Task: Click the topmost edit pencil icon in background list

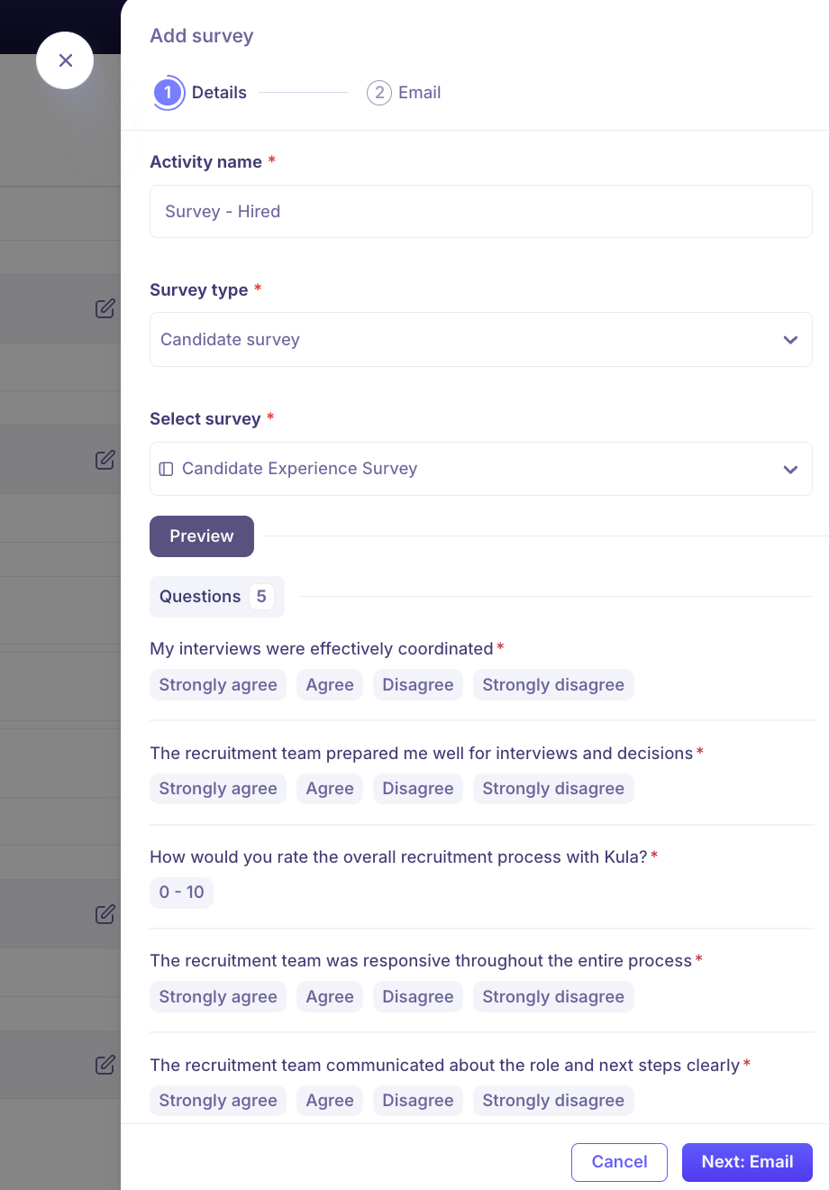Action: tap(105, 308)
